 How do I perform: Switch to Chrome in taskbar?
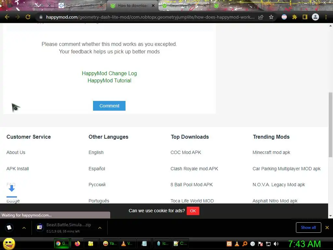point(62,243)
